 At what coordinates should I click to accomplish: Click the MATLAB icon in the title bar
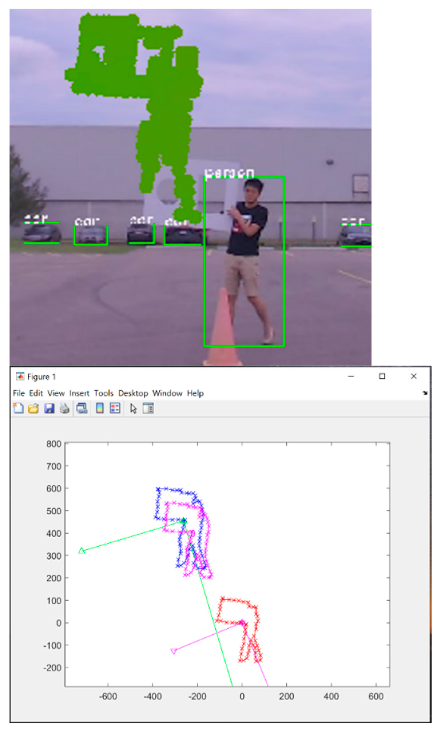pos(20,376)
